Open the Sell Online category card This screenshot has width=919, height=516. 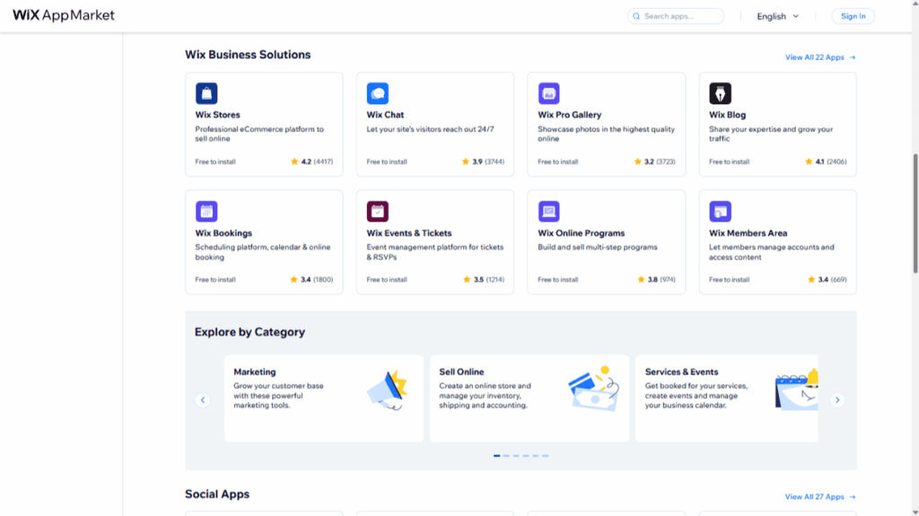click(530, 398)
